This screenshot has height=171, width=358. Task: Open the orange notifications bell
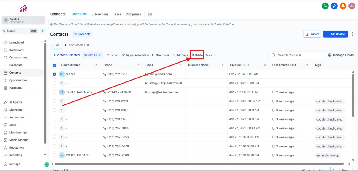point(343,6)
